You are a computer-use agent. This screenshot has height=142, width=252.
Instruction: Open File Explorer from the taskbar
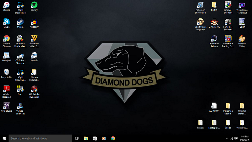[86, 138]
